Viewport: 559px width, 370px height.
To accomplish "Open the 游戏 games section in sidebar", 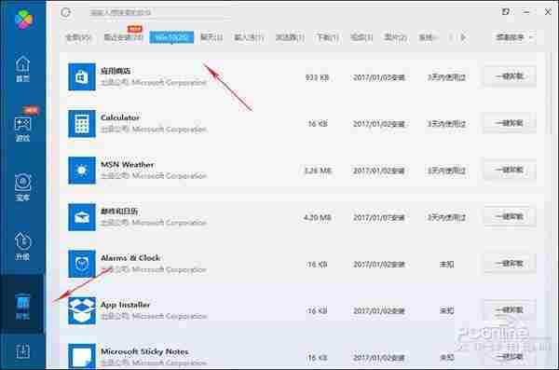I will tap(22, 128).
